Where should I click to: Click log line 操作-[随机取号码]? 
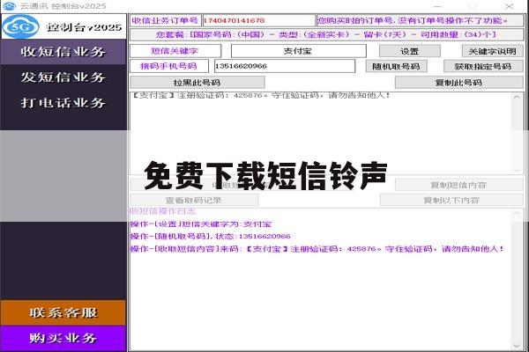pos(211,236)
